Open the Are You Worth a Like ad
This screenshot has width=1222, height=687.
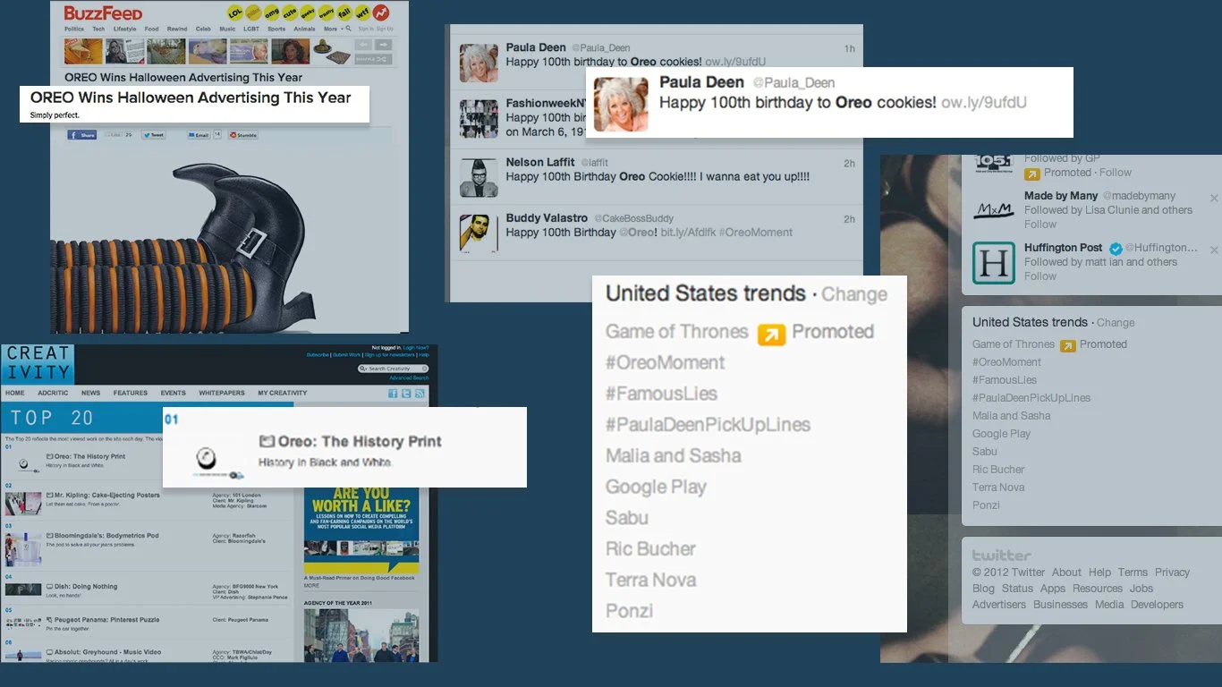click(361, 530)
